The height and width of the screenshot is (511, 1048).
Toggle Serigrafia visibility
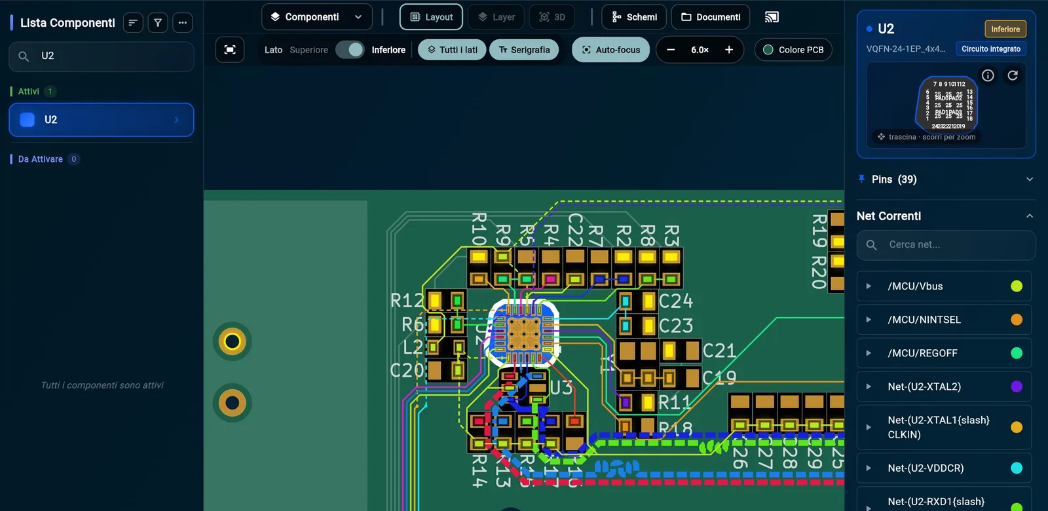[524, 50]
